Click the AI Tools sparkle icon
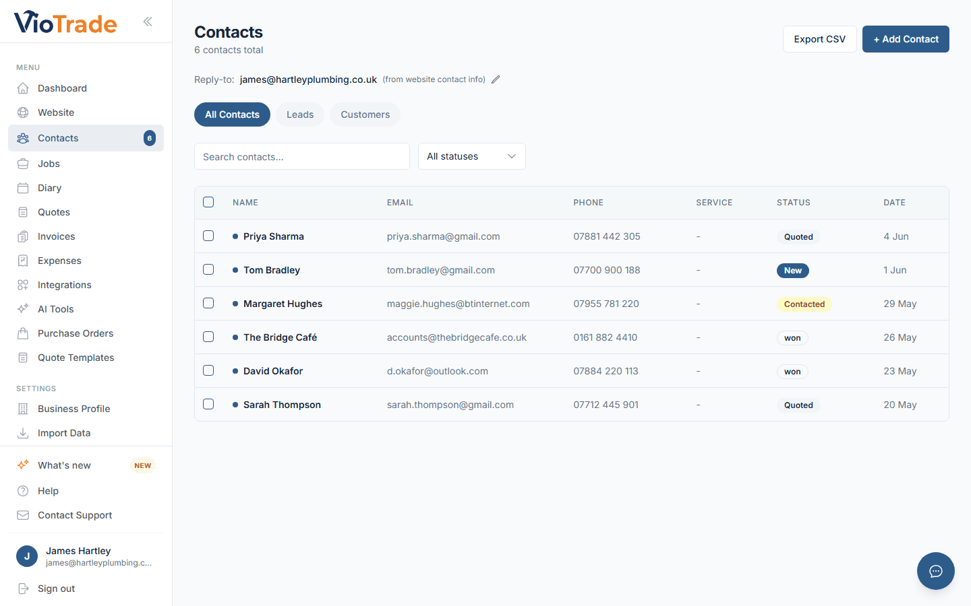Image resolution: width=971 pixels, height=606 pixels. (23, 309)
